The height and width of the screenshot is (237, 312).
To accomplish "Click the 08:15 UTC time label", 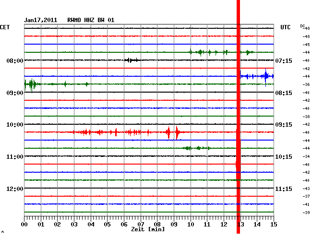I will pos(284,93).
